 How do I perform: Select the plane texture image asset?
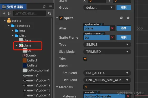point(25,40)
